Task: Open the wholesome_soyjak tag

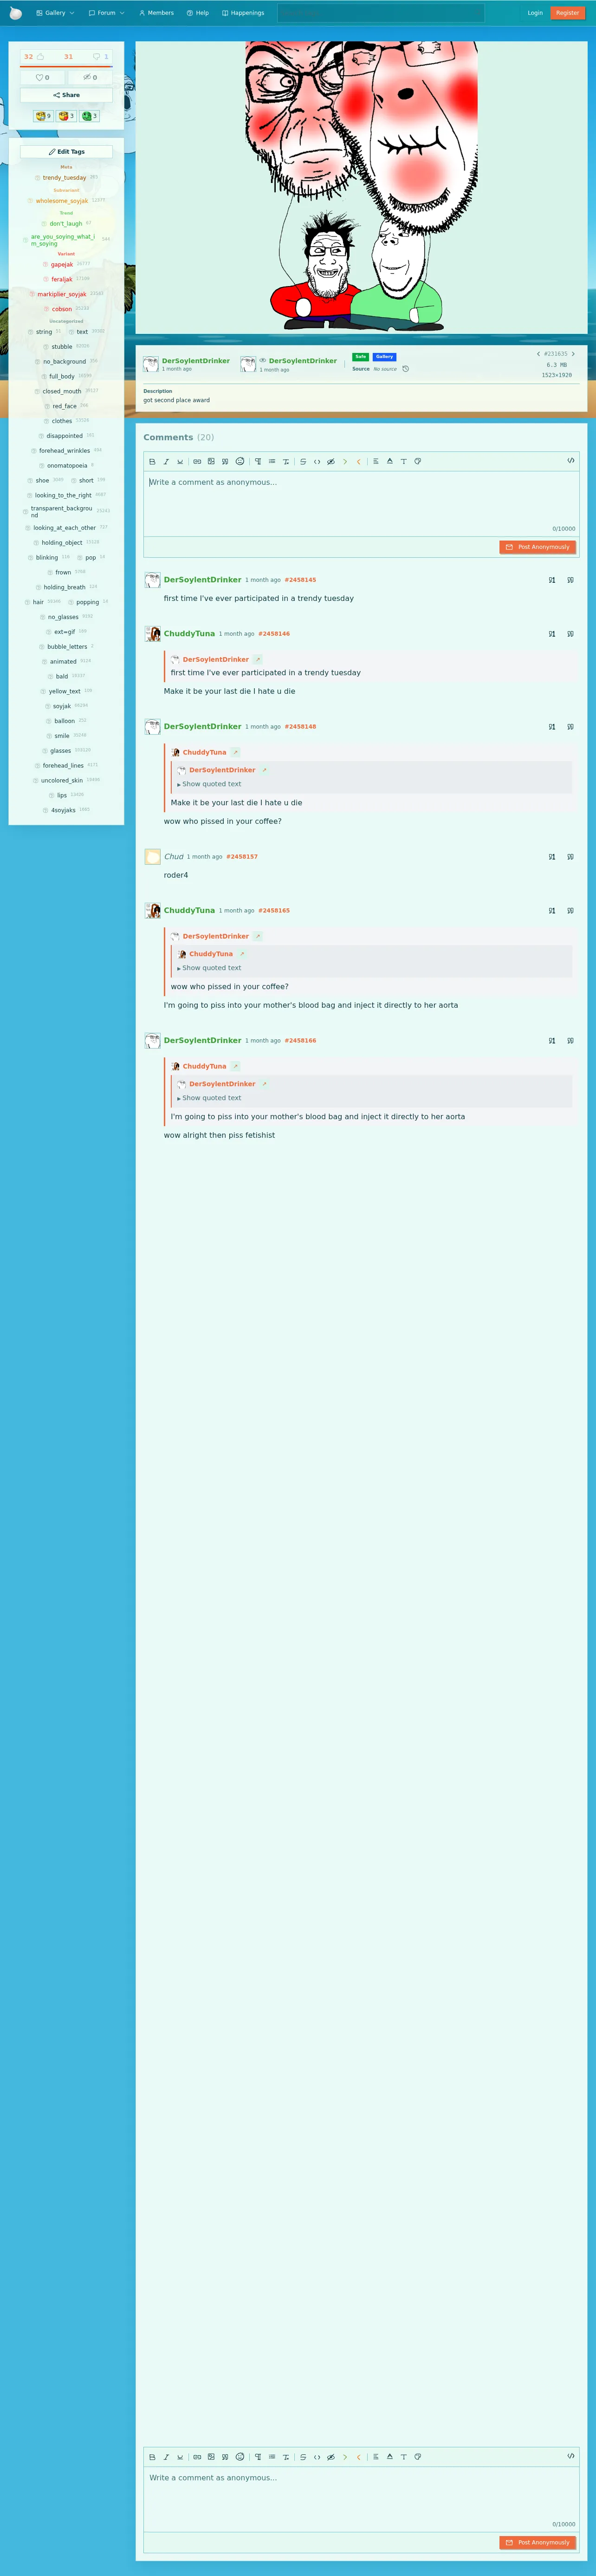Action: (x=62, y=201)
